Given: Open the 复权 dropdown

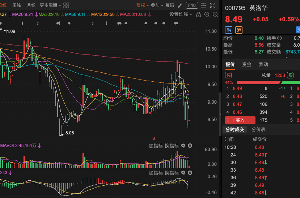Looking at the screenshot, I should (143, 5).
